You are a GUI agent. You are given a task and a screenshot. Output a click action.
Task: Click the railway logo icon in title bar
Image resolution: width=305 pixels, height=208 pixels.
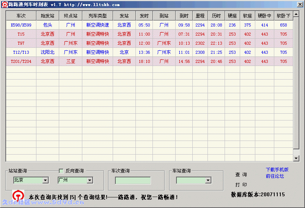tap(5, 5)
